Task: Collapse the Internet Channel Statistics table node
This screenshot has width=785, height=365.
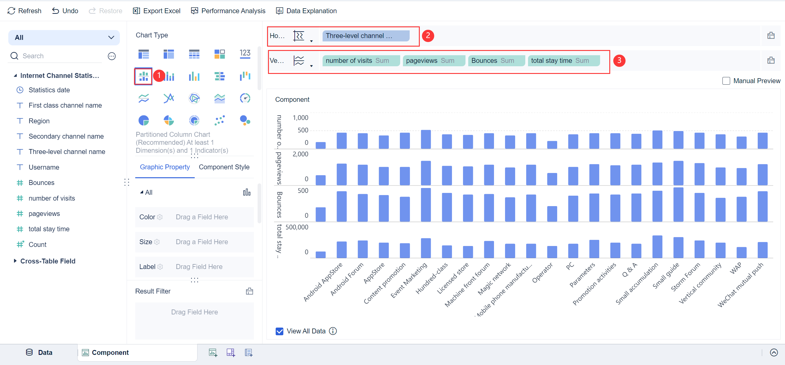Action: [x=15, y=76]
